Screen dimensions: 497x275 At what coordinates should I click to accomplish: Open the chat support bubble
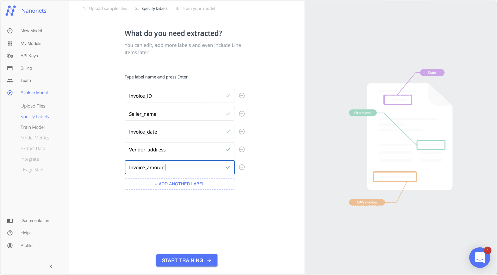tap(480, 257)
